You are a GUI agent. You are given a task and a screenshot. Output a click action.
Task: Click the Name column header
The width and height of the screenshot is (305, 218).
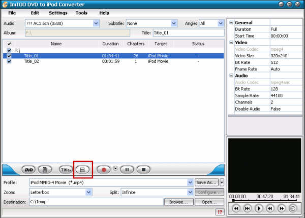click(x=56, y=44)
